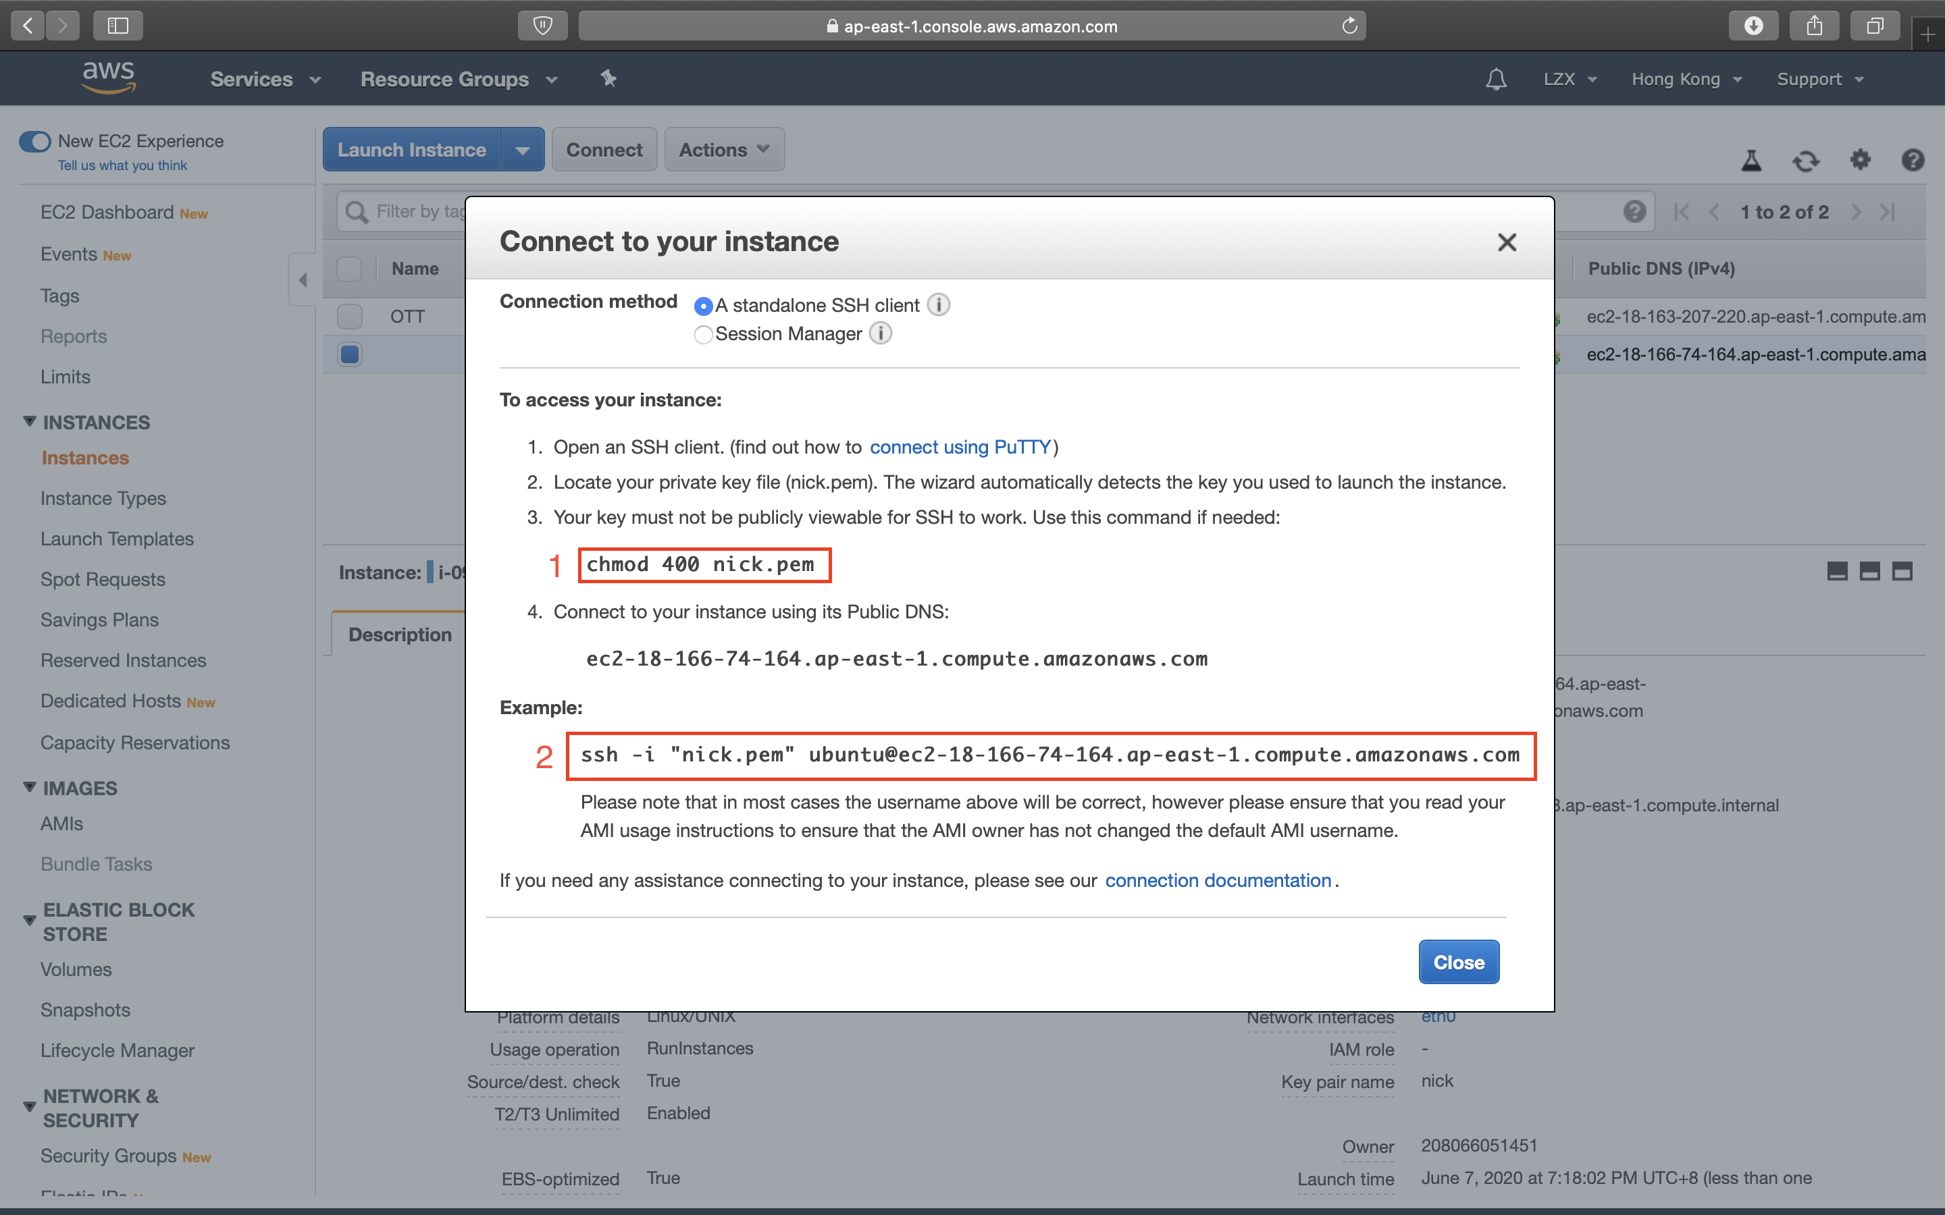Viewport: 1945px width, 1215px height.
Task: Collapse the INSTANCES sidebar section
Action: (30, 422)
